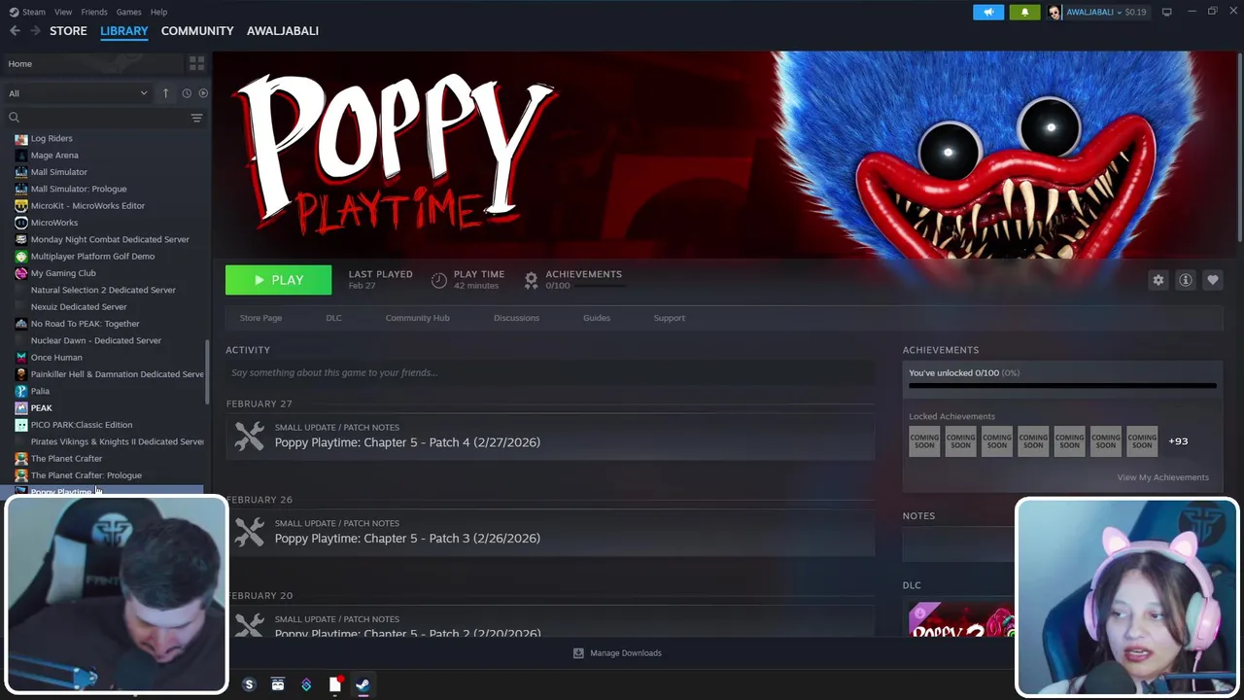Click the first Coming Soon achievement tile
The image size is (1244, 700).
924,441
